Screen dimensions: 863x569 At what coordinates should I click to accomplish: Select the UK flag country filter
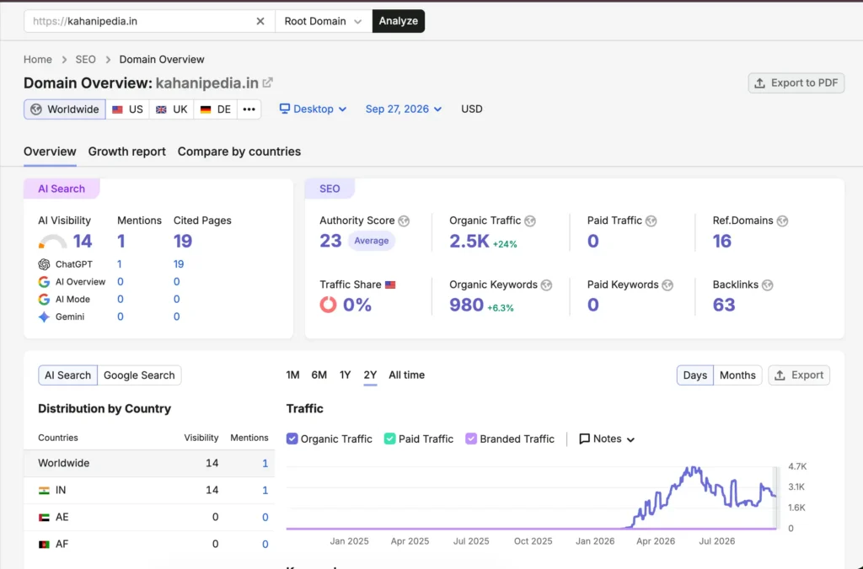coord(171,109)
